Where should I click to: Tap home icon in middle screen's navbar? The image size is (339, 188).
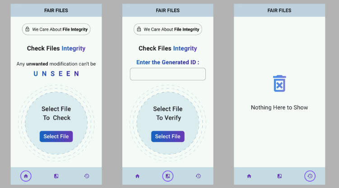click(138, 176)
